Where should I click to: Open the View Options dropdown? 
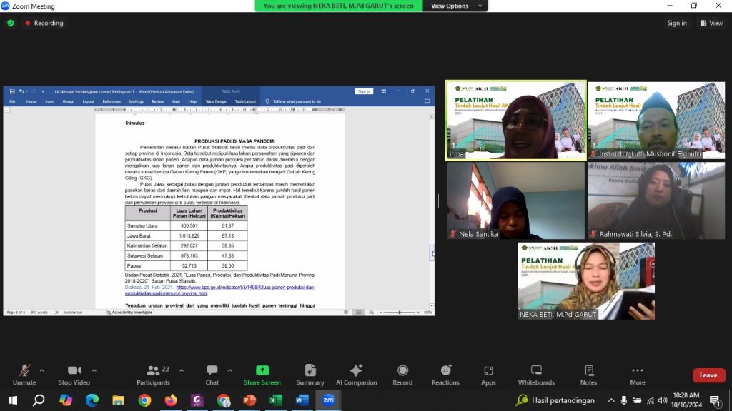click(455, 6)
